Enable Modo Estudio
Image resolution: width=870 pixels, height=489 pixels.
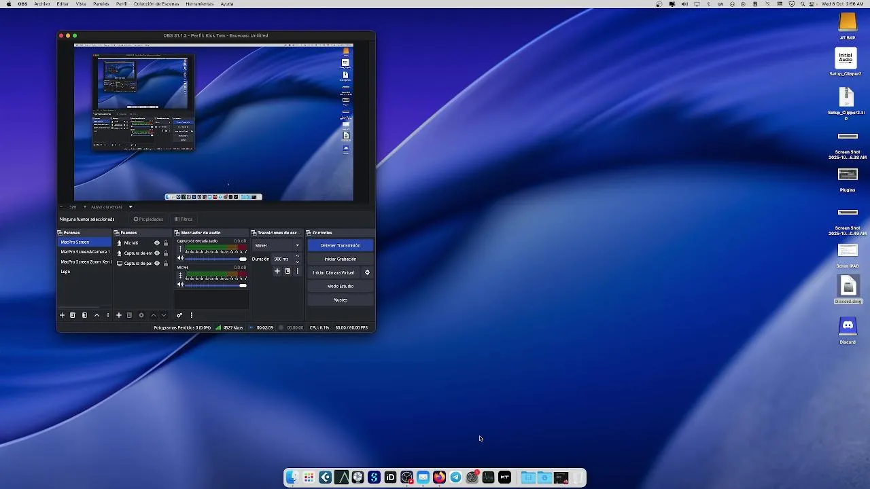341,286
